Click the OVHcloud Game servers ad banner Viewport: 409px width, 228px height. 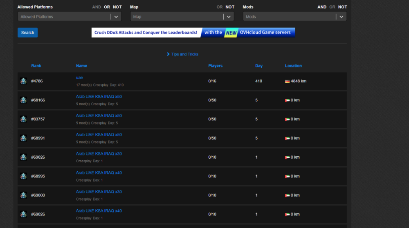pyautogui.click(x=193, y=33)
